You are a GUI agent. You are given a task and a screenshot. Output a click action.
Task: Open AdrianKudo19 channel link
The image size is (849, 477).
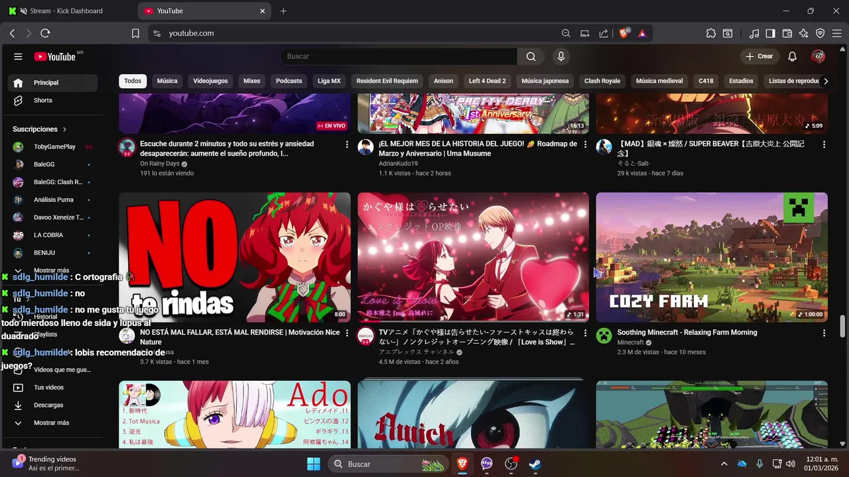pyautogui.click(x=398, y=164)
